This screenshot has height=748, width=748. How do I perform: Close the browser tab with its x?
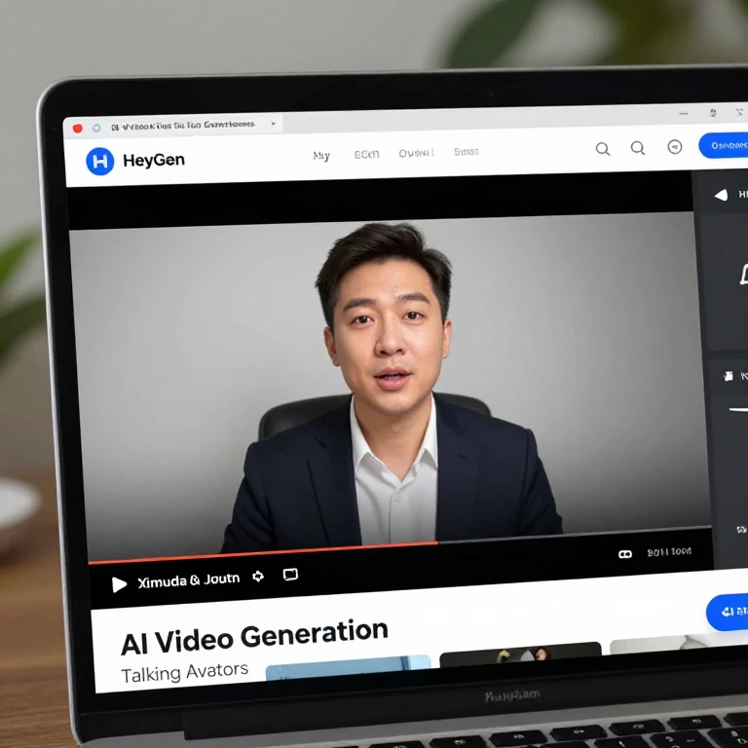(x=274, y=124)
